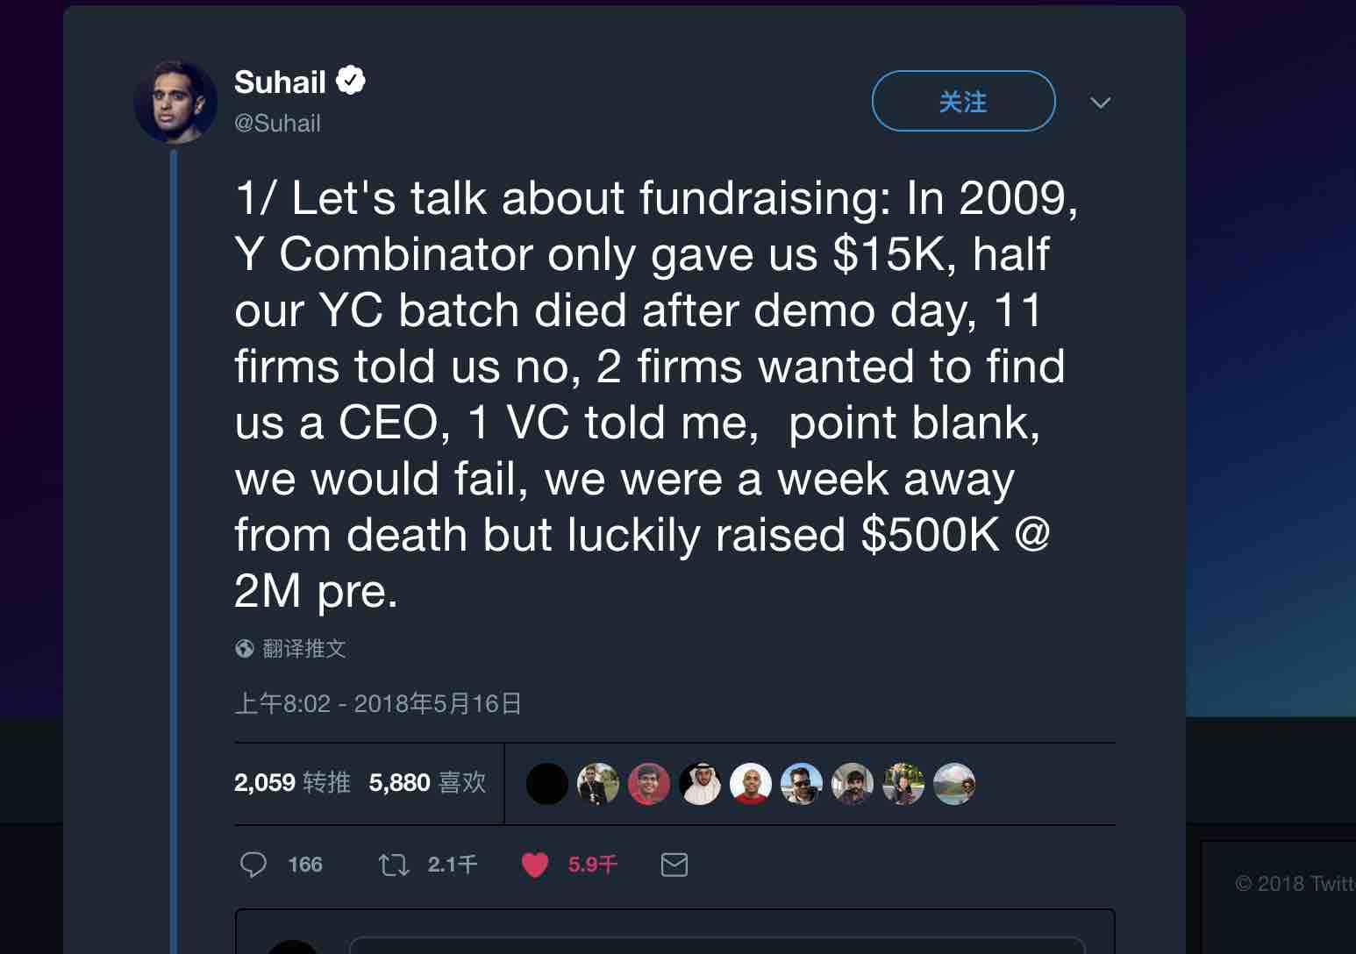Image resolution: width=1356 pixels, height=954 pixels.
Task: Open the 5,880 喜欢 likes list
Action: coord(427,782)
